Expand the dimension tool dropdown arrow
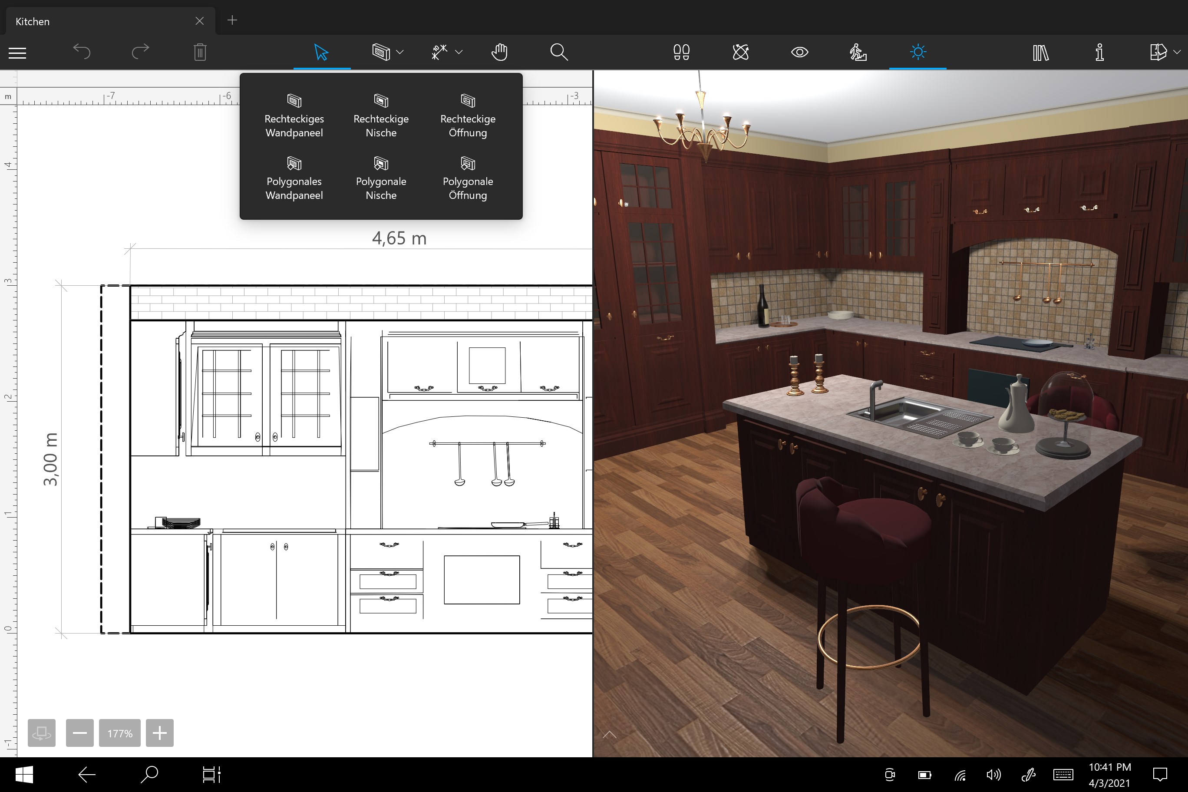This screenshot has height=792, width=1188. pos(459,52)
